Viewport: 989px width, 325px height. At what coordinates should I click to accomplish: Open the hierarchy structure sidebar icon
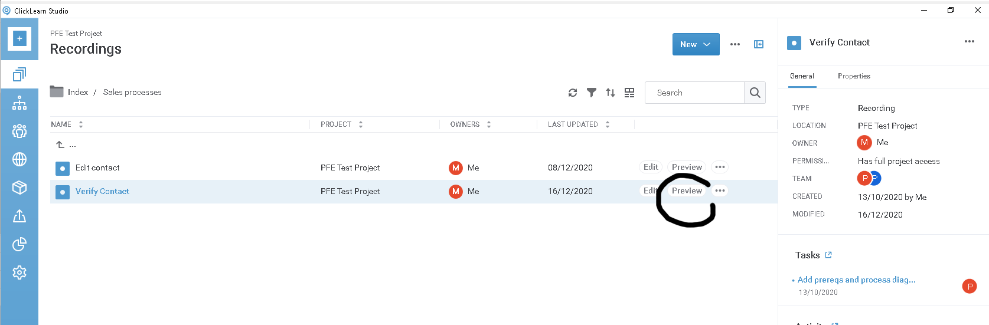19,103
